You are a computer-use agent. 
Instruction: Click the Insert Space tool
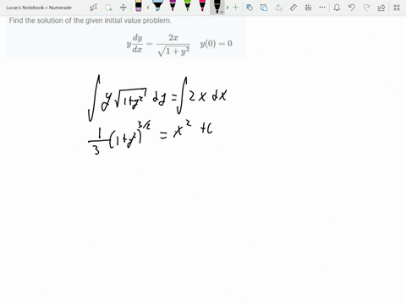[123, 8]
